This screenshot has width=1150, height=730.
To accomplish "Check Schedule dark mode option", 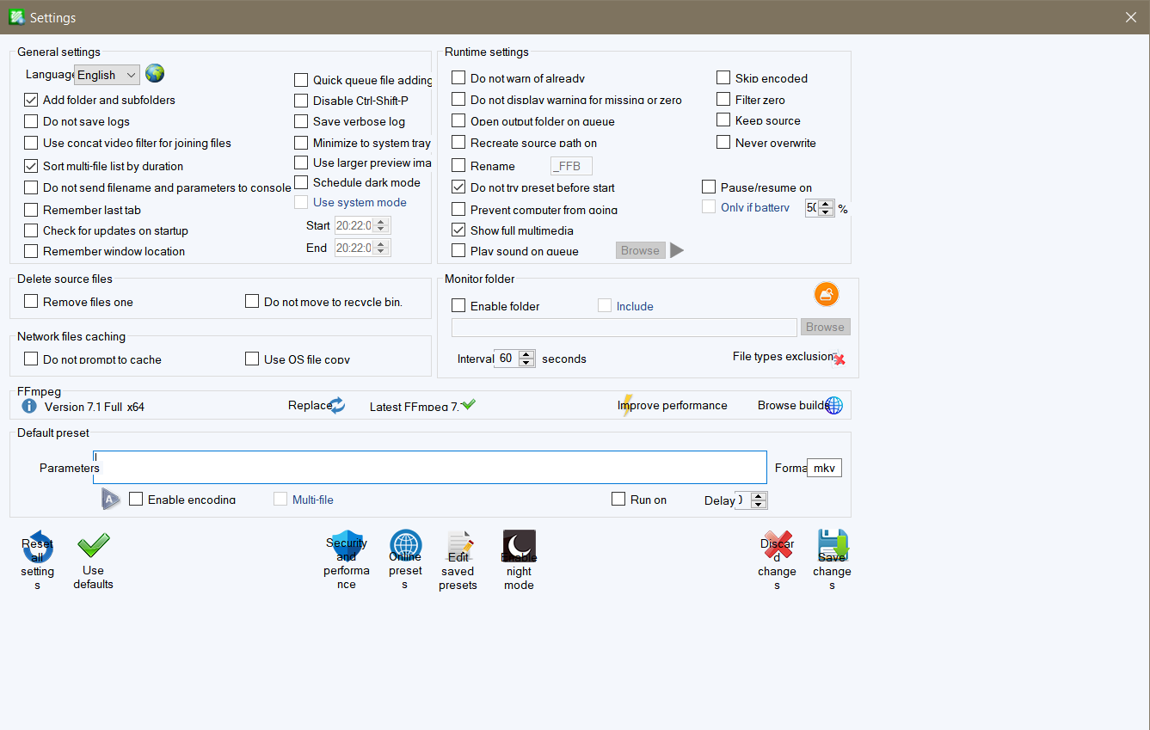I will pyautogui.click(x=301, y=182).
